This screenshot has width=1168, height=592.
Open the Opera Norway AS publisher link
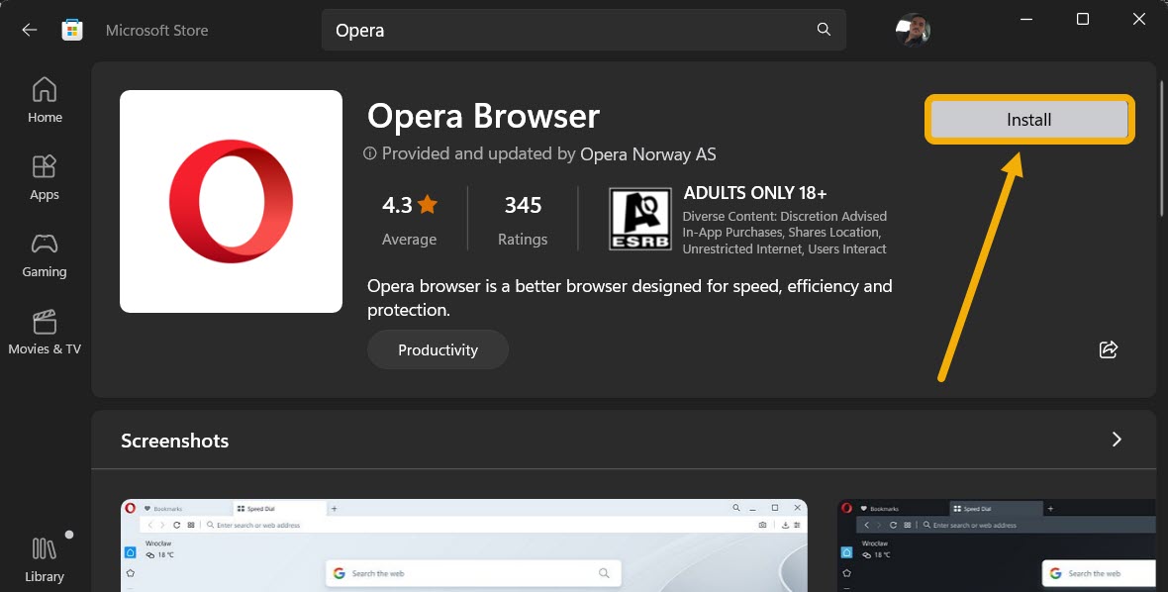tap(648, 153)
